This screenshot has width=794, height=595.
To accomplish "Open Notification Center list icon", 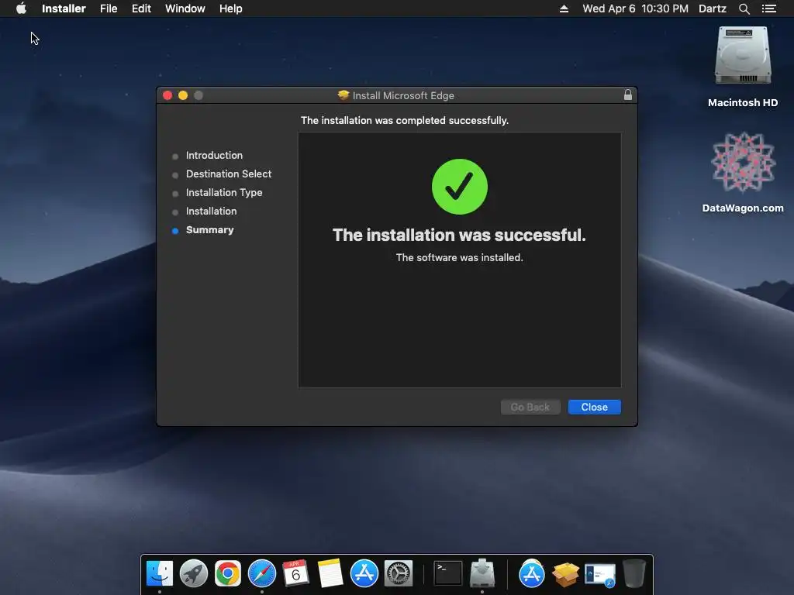I will (x=768, y=9).
